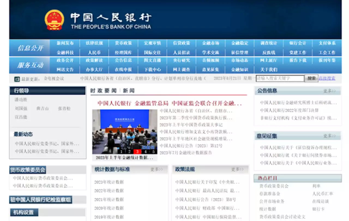Show slide 2 in news carousel
This screenshot has height=221, width=349.
coord(130,152)
